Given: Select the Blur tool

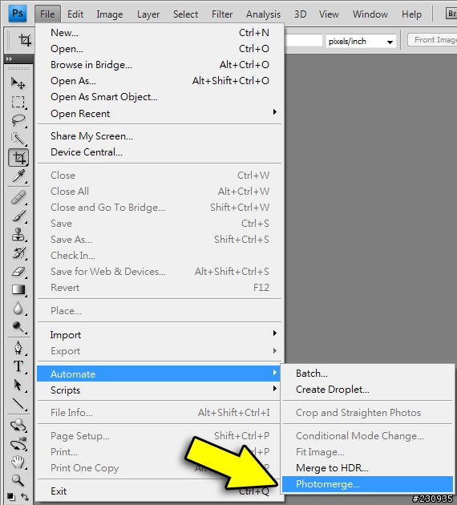Looking at the screenshot, I should (18, 309).
